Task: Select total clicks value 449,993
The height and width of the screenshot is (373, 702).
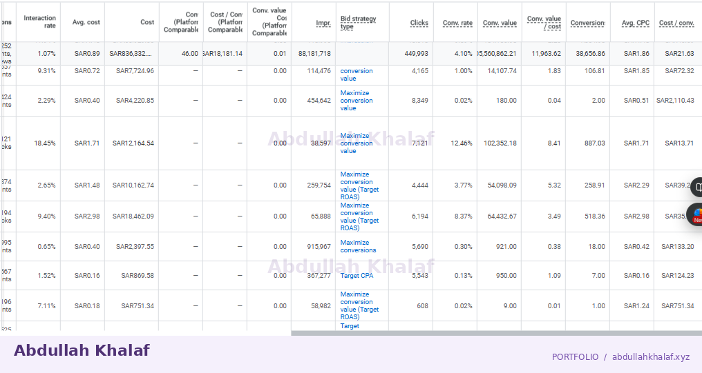Action: point(417,54)
